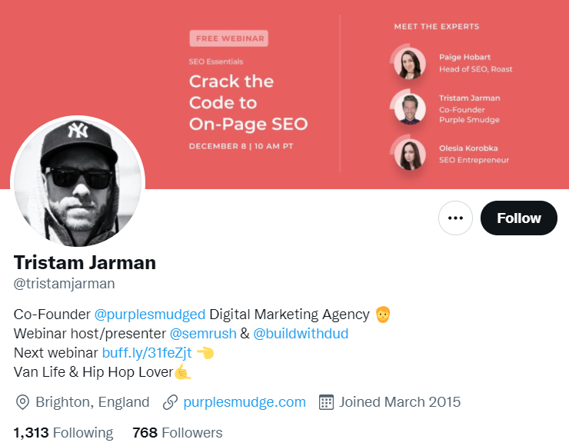569x446 pixels.
Task: View the 1,313 Following list
Action: click(64, 433)
